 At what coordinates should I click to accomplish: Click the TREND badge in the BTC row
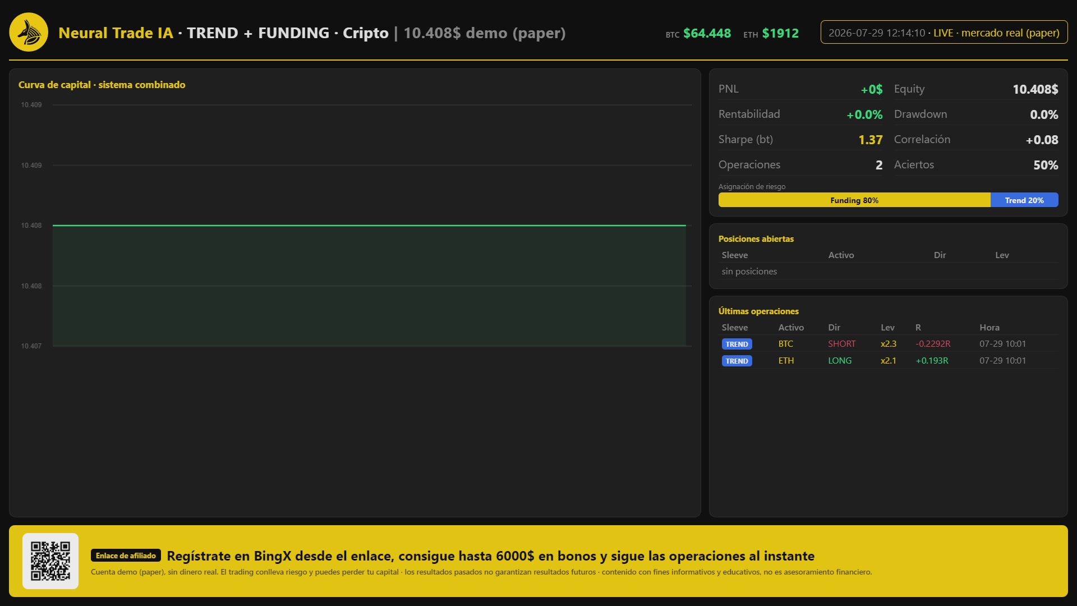click(737, 344)
